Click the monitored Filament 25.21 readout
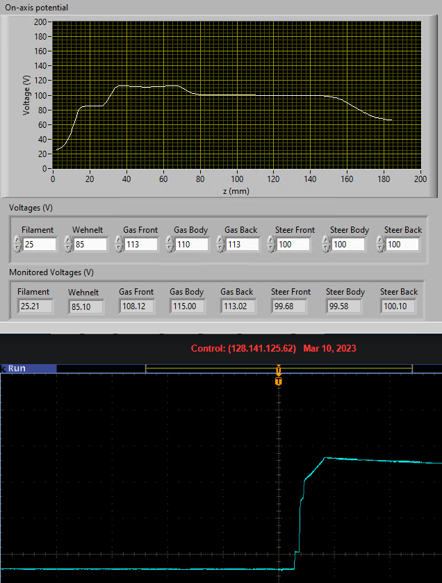 click(x=35, y=306)
